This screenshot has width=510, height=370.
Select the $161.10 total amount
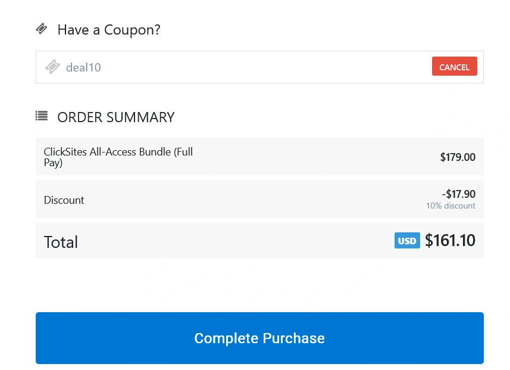[x=450, y=241]
